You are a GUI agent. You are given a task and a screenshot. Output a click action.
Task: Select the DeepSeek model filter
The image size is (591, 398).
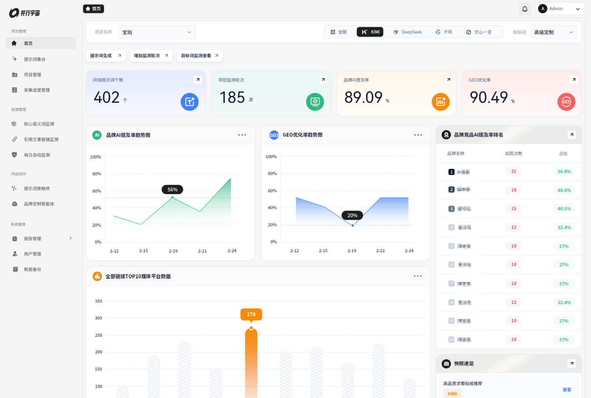click(408, 32)
